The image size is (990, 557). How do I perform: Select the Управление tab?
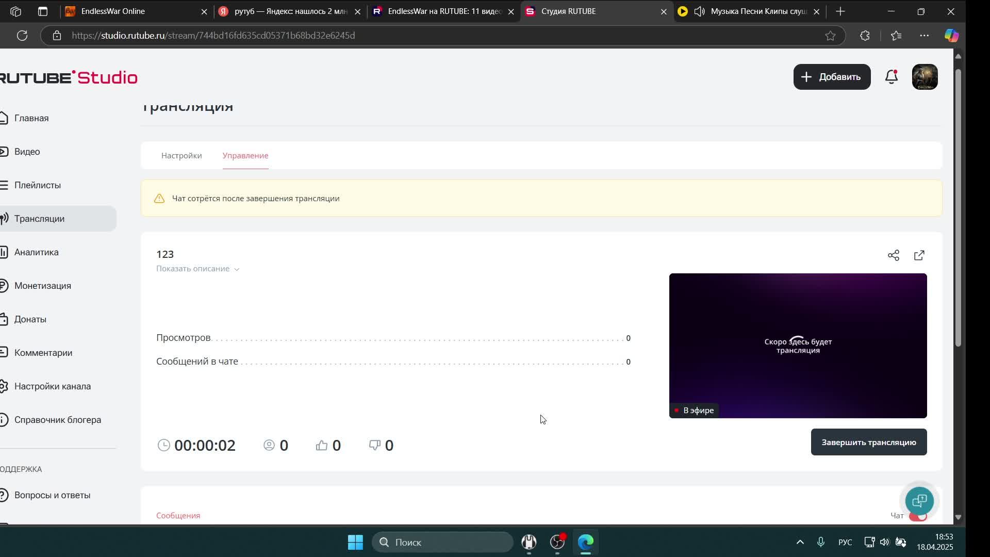pyautogui.click(x=245, y=156)
